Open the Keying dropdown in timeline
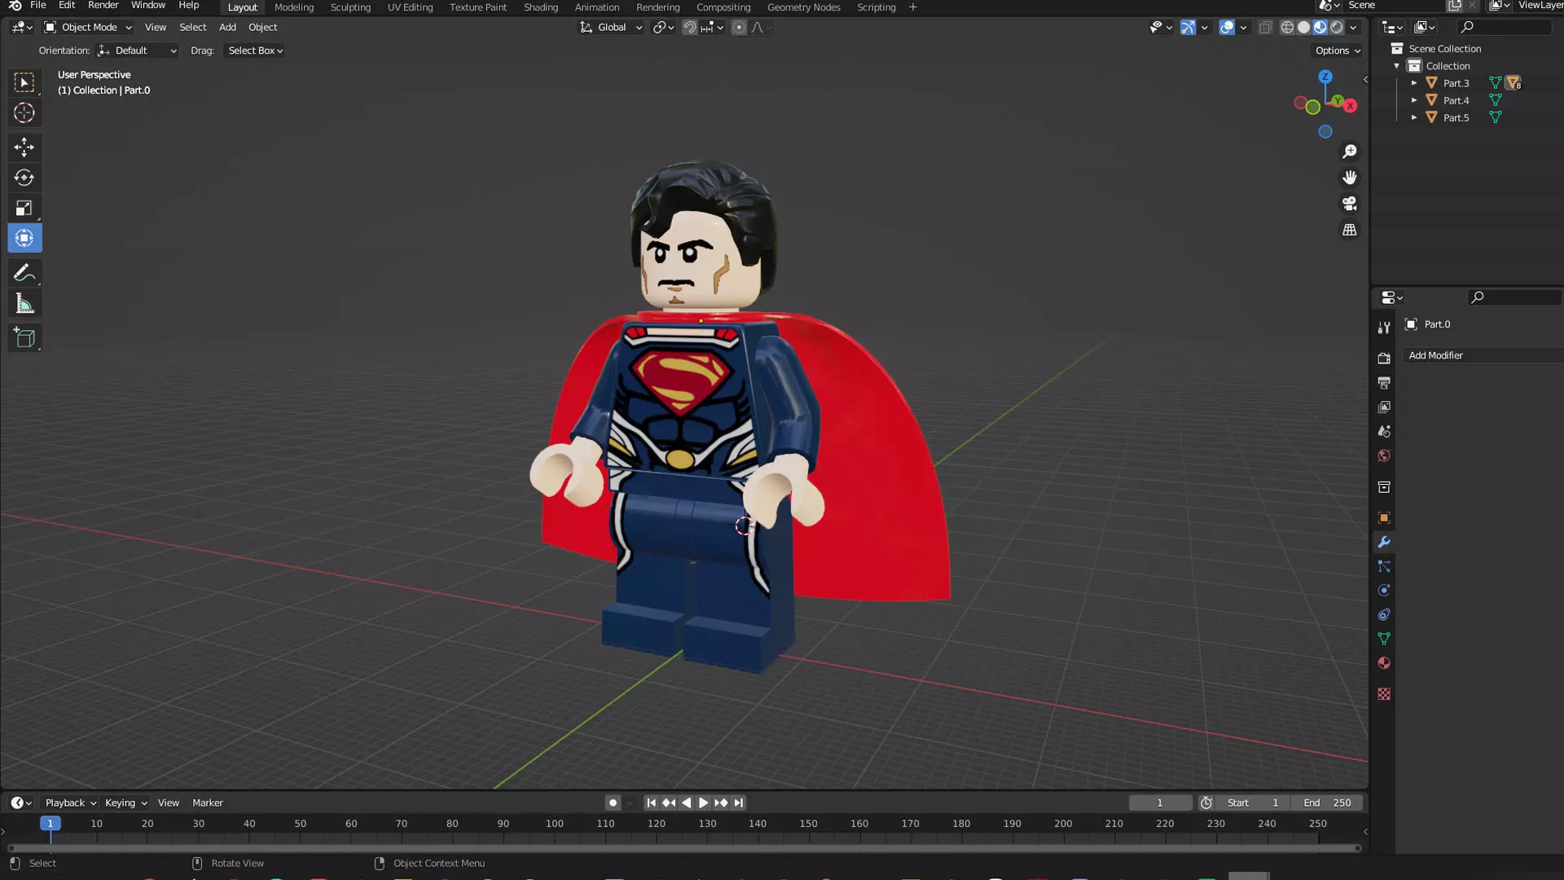The width and height of the screenshot is (1564, 880). point(125,803)
